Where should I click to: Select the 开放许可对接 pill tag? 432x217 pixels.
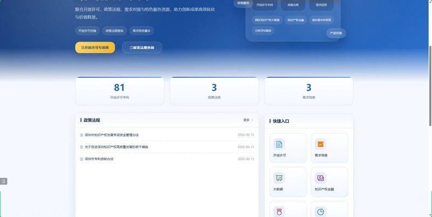click(87, 31)
